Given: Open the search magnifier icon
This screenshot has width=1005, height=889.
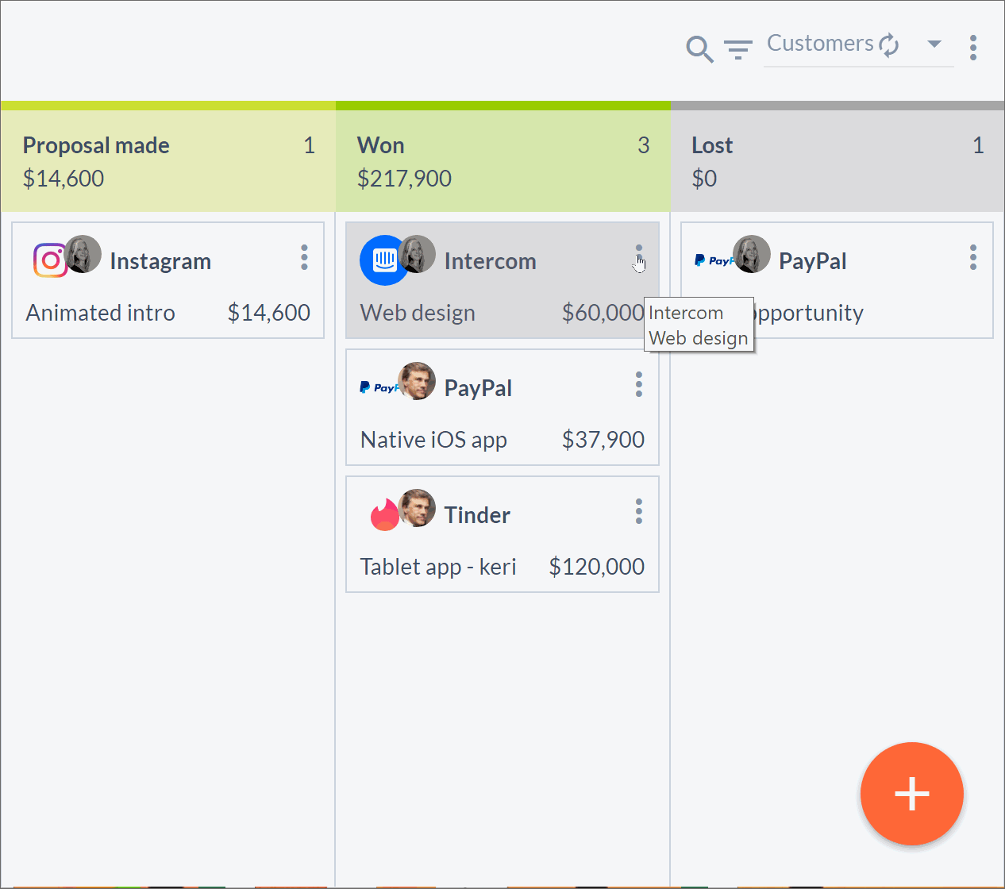Looking at the screenshot, I should pos(699,49).
